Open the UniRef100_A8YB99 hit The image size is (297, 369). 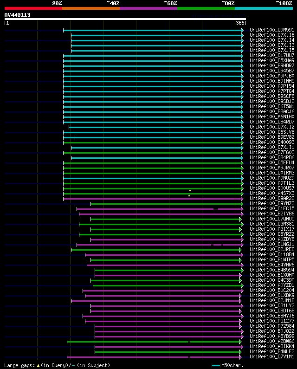[272, 336]
